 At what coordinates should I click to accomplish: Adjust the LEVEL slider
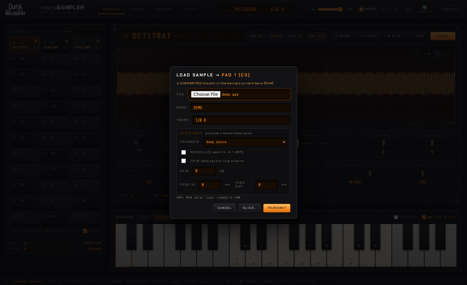(x=354, y=174)
